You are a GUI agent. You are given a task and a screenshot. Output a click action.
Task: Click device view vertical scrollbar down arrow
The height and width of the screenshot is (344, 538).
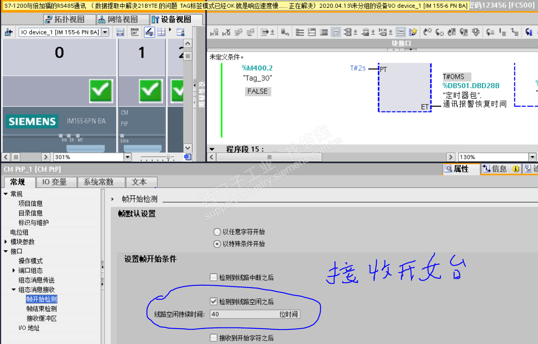pyautogui.click(x=188, y=148)
